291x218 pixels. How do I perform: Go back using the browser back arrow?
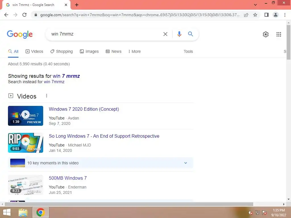pyautogui.click(x=6, y=15)
